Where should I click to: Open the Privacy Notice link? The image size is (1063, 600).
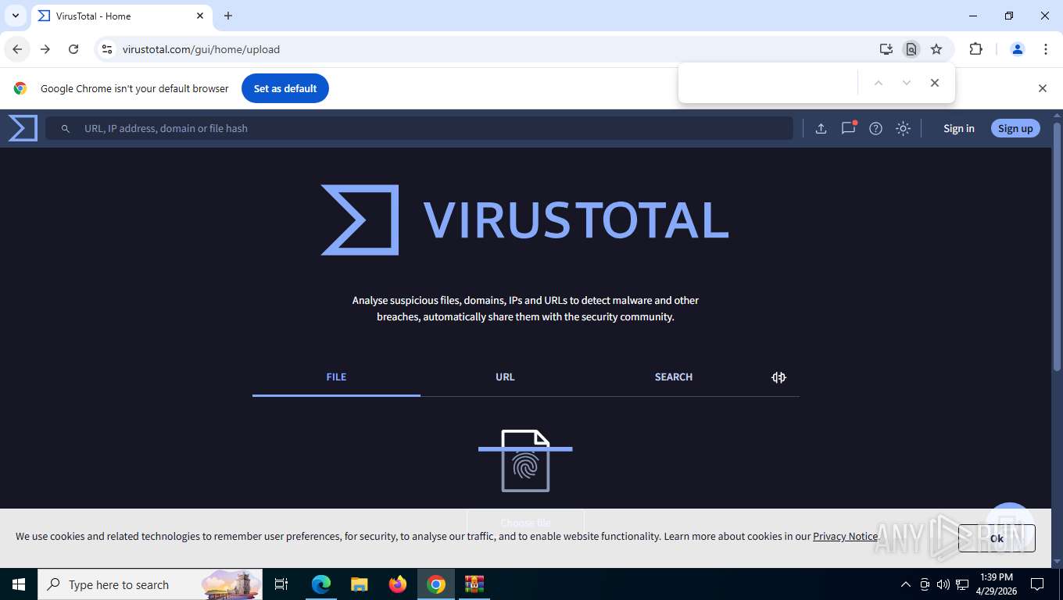pyautogui.click(x=845, y=537)
